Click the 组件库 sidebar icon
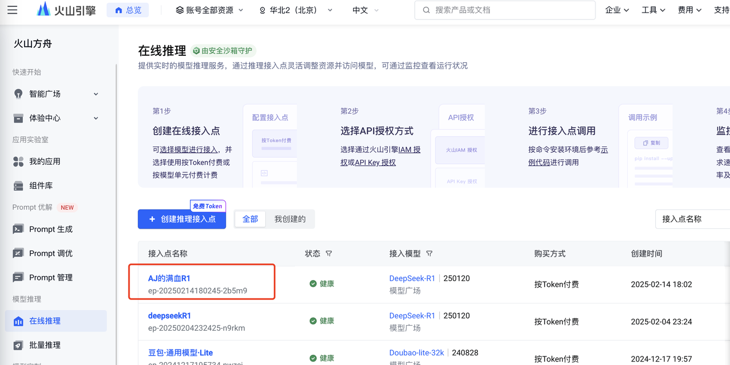730x365 pixels. [x=18, y=186]
